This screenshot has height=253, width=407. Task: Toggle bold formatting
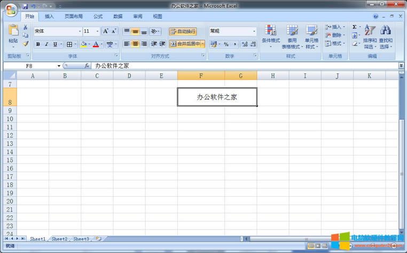coord(38,44)
